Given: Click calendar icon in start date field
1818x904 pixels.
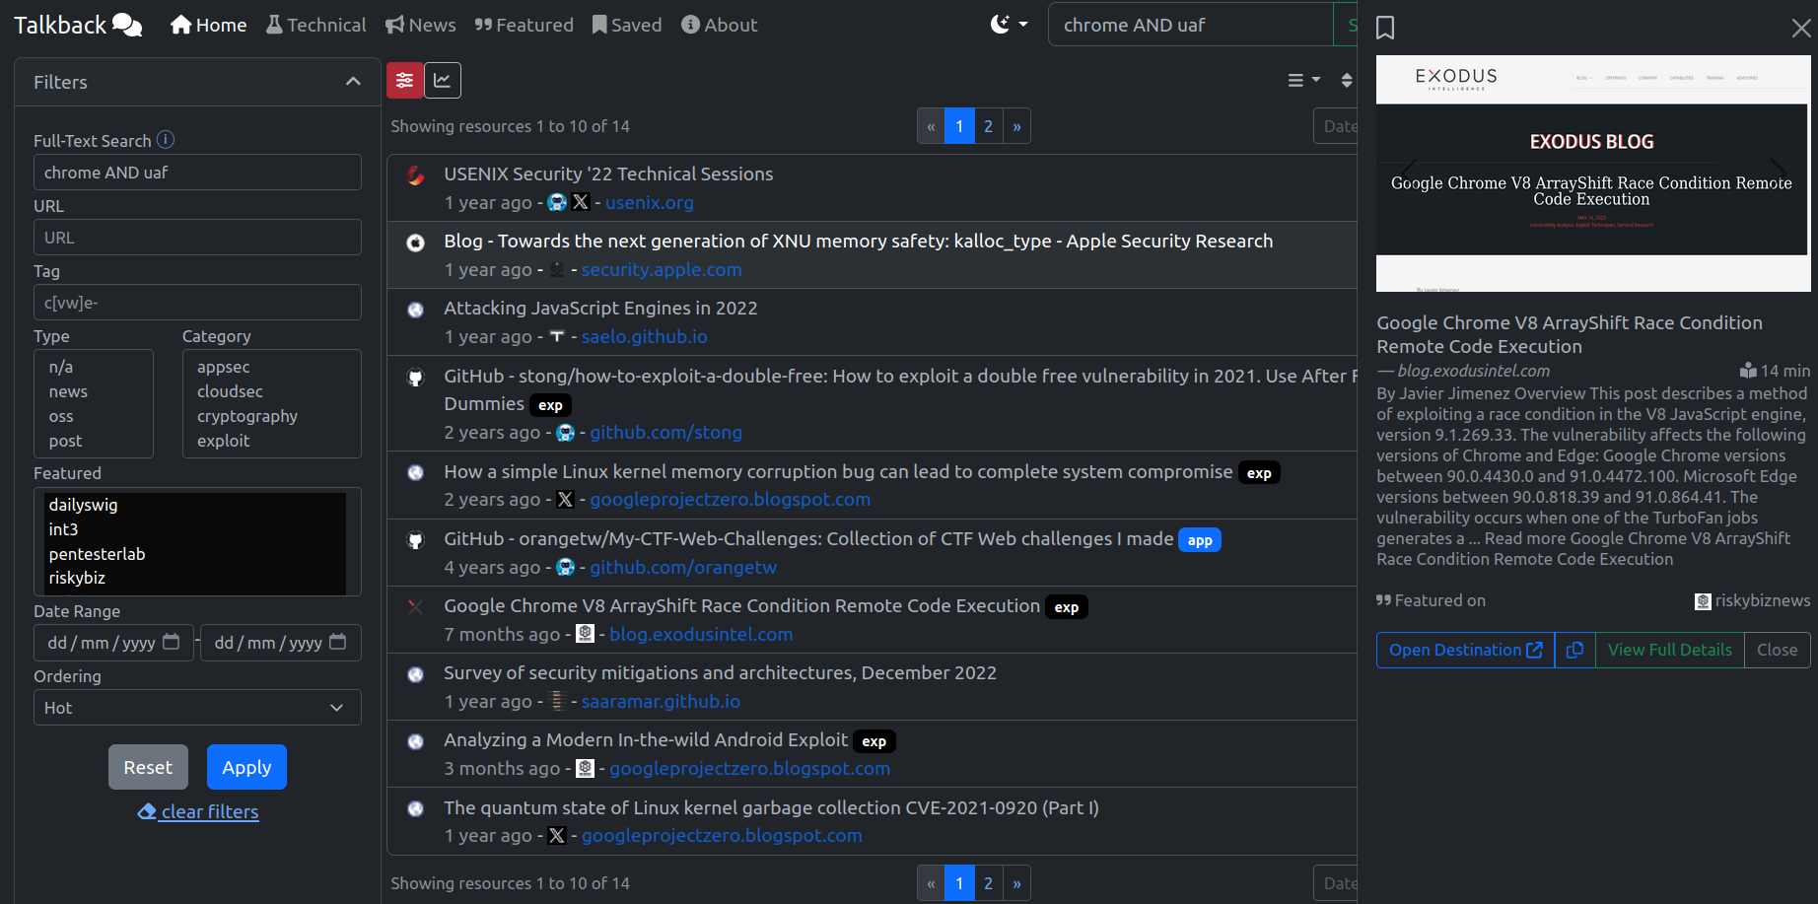Looking at the screenshot, I should coord(171,642).
